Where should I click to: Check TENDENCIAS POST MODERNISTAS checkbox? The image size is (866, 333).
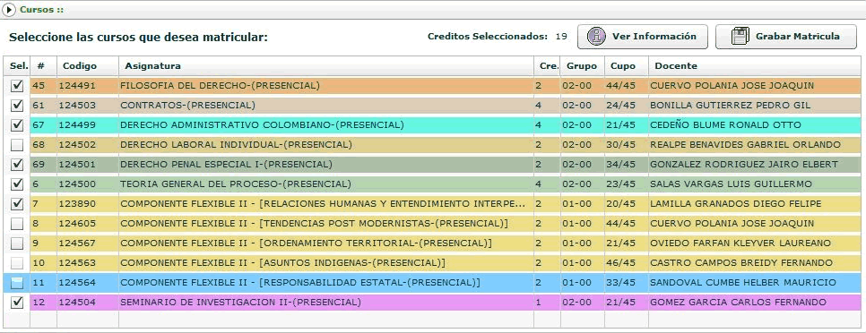[17, 224]
